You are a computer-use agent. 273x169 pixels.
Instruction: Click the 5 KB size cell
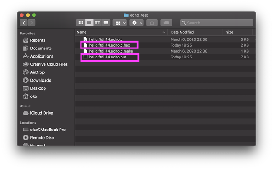click(245, 39)
